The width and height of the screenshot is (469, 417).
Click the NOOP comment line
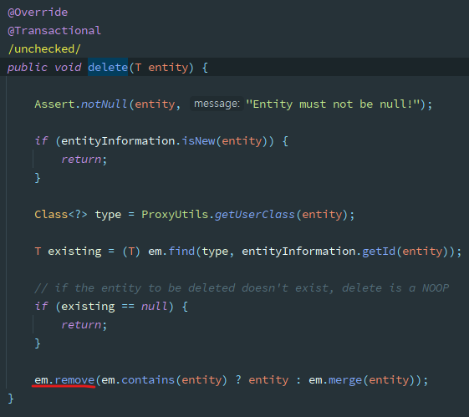click(242, 287)
